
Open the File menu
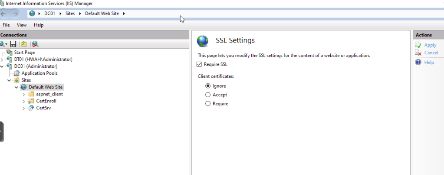[6, 25]
